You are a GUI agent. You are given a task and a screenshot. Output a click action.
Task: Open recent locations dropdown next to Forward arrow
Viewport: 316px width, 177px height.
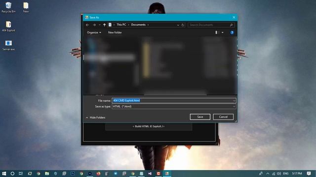[x=100, y=25]
